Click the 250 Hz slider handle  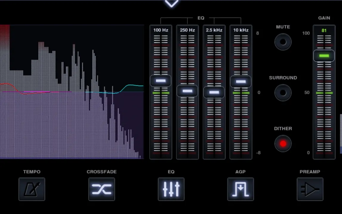[x=187, y=91]
